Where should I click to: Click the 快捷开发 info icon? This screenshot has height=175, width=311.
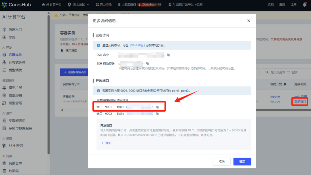point(285,84)
